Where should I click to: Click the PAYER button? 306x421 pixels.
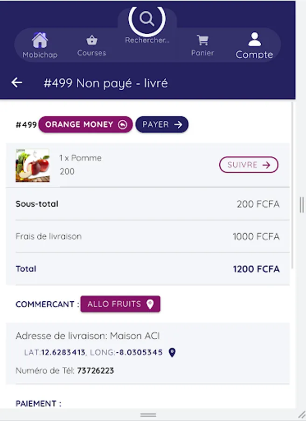click(162, 124)
